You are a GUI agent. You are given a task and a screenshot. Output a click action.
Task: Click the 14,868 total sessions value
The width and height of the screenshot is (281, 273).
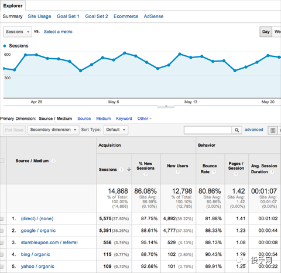tap(118, 191)
